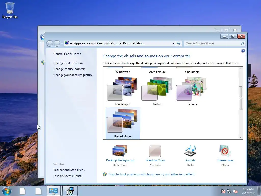
Task: Click the search magnifier icon
Action: click(x=242, y=43)
